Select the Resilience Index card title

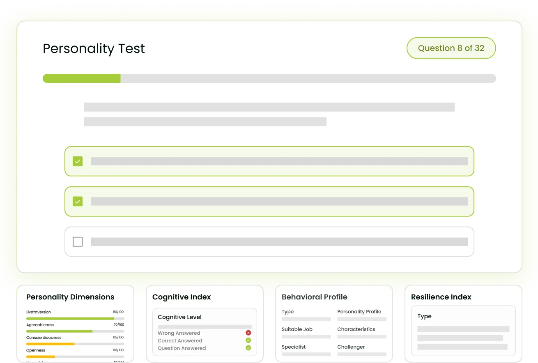(441, 297)
